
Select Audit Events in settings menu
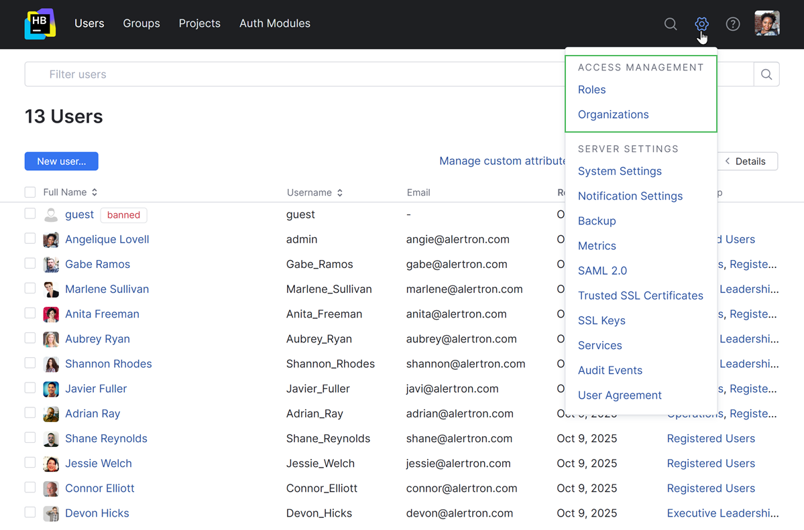coord(610,371)
